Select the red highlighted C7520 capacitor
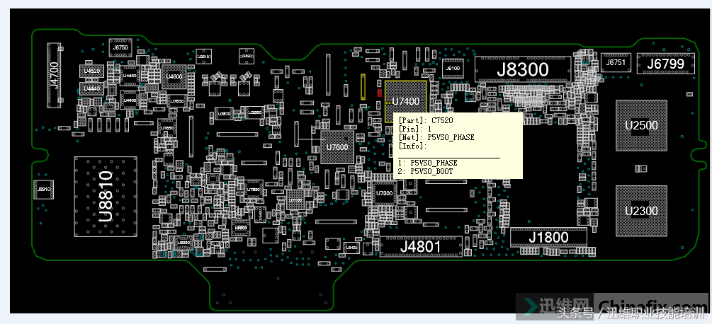Screen dimensions: 712x324 379,93
